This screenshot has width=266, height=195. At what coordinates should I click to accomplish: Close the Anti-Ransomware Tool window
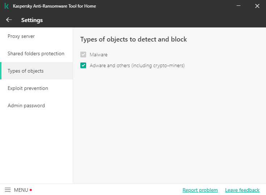pyautogui.click(x=257, y=6)
